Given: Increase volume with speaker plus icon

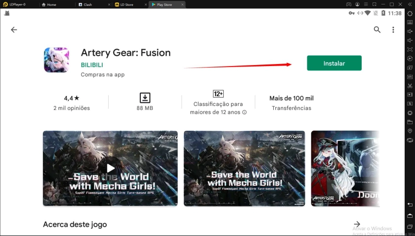Looking at the screenshot, I should tap(410, 32).
